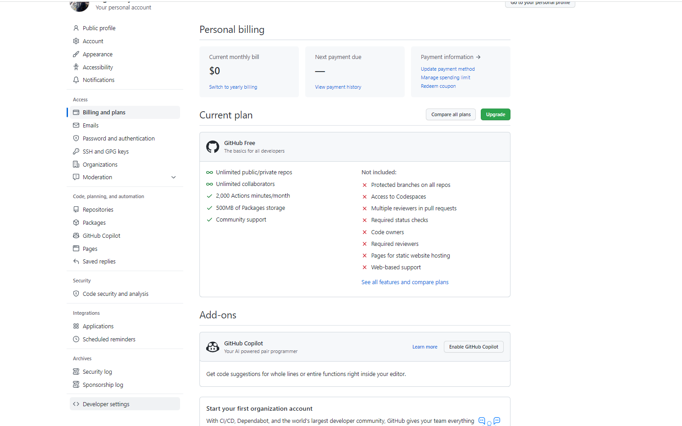Click Compare all plans button

[451, 114]
